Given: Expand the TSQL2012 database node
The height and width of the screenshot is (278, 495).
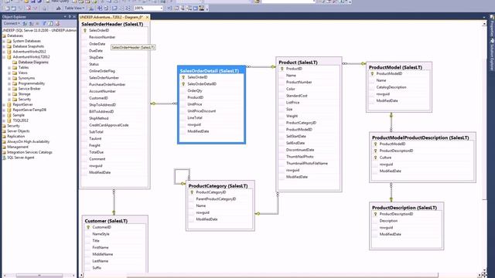Looking at the screenshot, I should [x=4, y=120].
